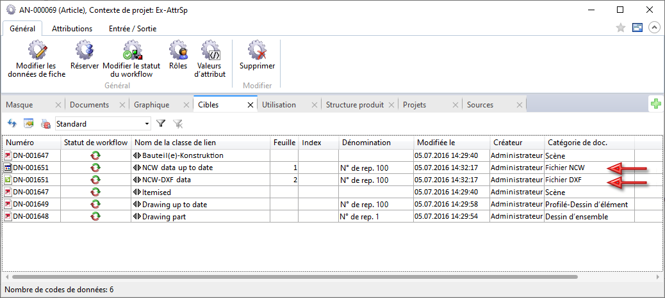The width and height of the screenshot is (665, 298).
Task: Open the Rôles ribbon icon
Action: tap(177, 50)
